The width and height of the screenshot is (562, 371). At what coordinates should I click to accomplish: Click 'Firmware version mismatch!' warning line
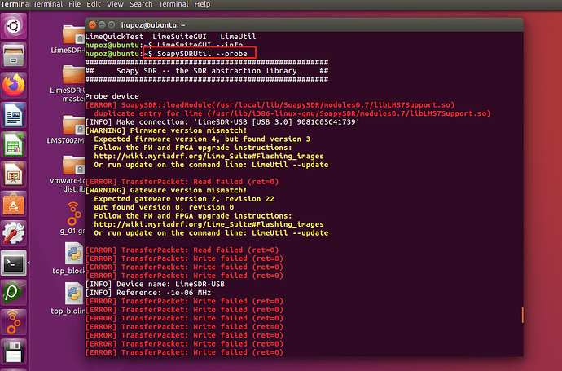point(166,130)
